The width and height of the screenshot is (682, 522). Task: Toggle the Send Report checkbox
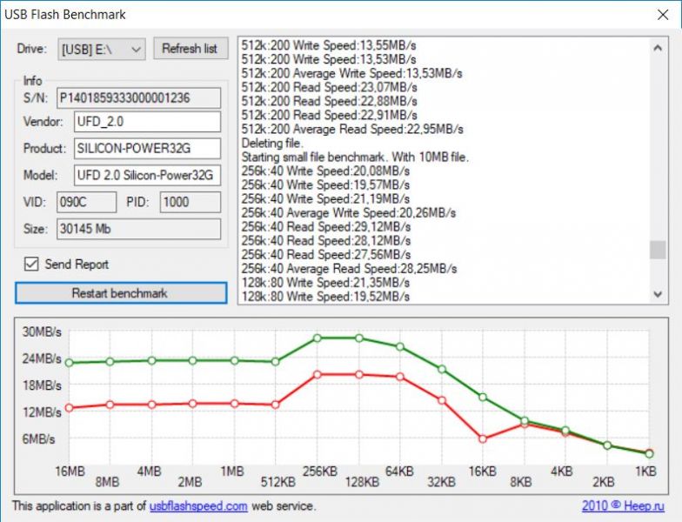(31, 264)
